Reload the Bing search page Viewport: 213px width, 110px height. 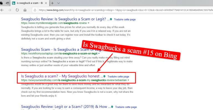17,10
